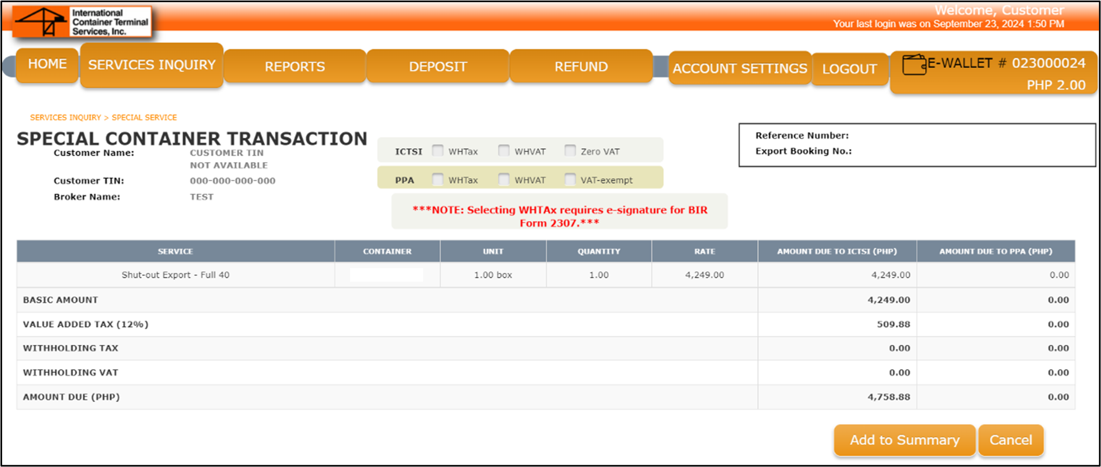The height and width of the screenshot is (467, 1101).
Task: Click the SPECIAL SERVICE breadcrumb link
Action: 144,117
